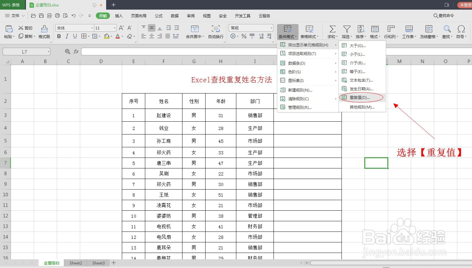Toggle Wrap Text (自动换行)
The image size is (472, 268).
tap(216, 32)
